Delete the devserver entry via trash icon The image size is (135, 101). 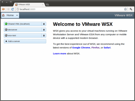44,30
